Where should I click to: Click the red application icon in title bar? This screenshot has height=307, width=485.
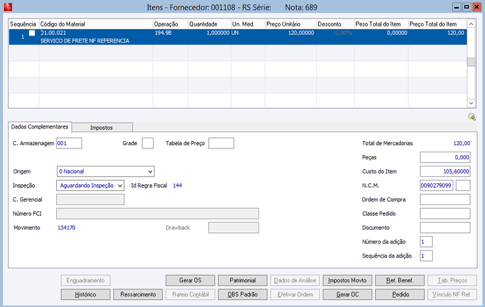coord(8,7)
